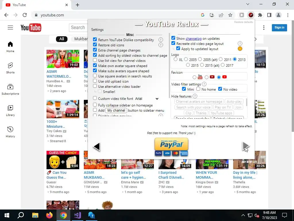Enable Custom video title font checkbox

tap(95, 98)
